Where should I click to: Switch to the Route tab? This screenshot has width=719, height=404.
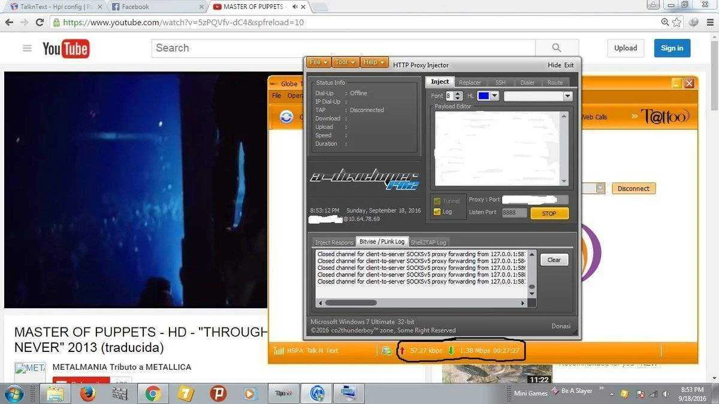[555, 83]
